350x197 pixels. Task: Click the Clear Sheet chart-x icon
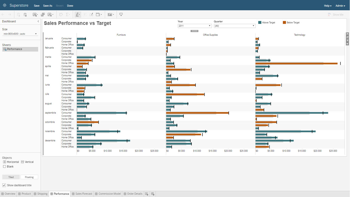click(50, 15)
